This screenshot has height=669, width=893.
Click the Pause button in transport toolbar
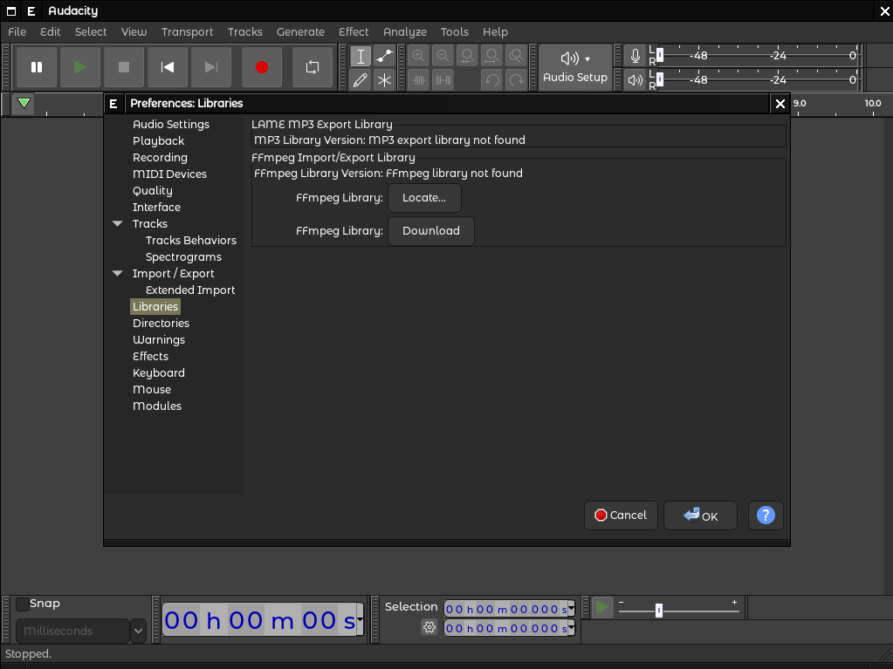click(37, 67)
